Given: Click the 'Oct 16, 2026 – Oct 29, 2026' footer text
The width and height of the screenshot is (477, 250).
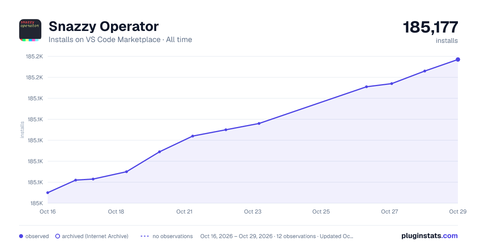Looking at the screenshot, I should pyautogui.click(x=237, y=236).
